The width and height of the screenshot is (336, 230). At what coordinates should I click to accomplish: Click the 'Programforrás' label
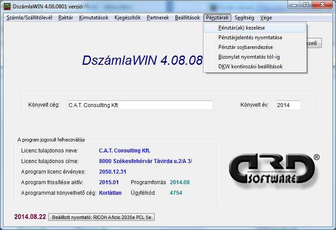pos(148,182)
